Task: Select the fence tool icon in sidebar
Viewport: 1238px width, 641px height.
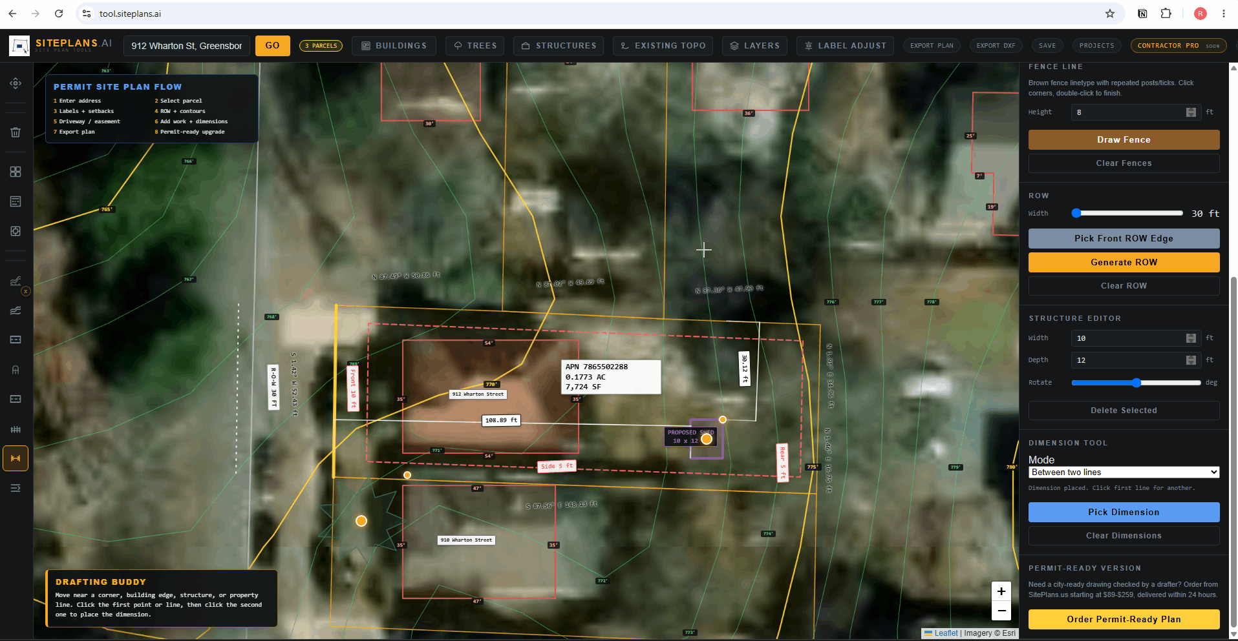Action: [x=16, y=429]
